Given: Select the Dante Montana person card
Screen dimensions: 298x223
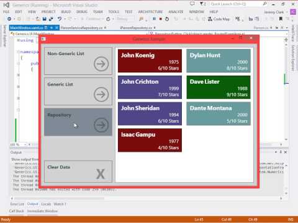Looking at the screenshot, I should coord(219,113).
